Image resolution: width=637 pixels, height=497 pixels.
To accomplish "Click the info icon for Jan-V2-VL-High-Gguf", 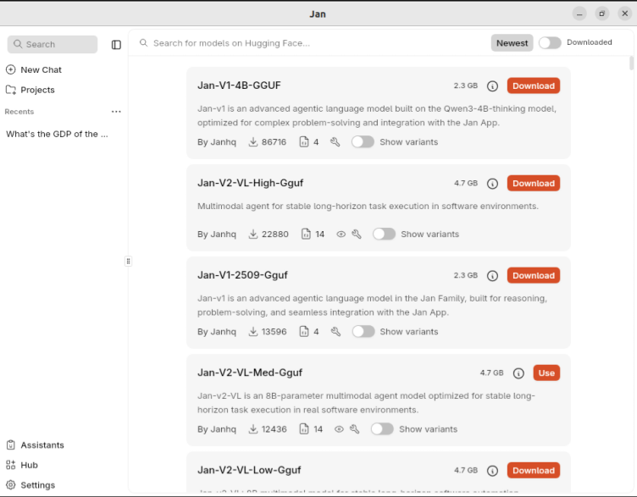I will [492, 184].
